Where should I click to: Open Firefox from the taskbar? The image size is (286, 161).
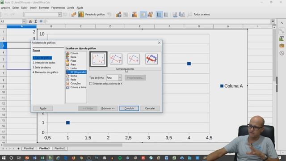click(73, 158)
